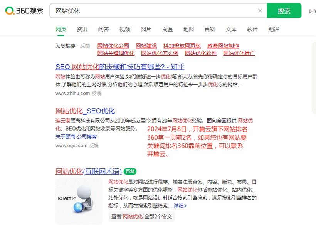Click into the search input field

pos(154,11)
